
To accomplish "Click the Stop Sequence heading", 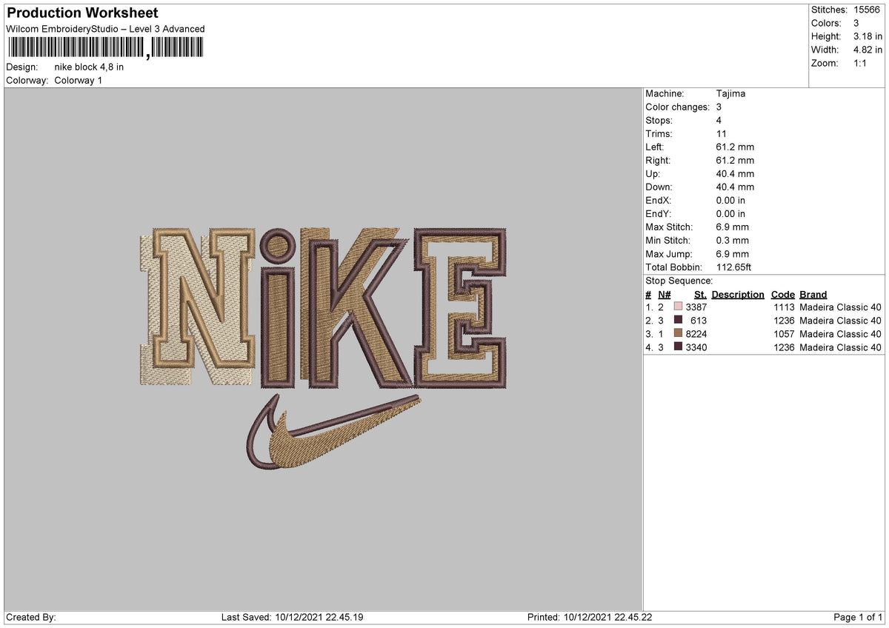I will click(x=679, y=281).
